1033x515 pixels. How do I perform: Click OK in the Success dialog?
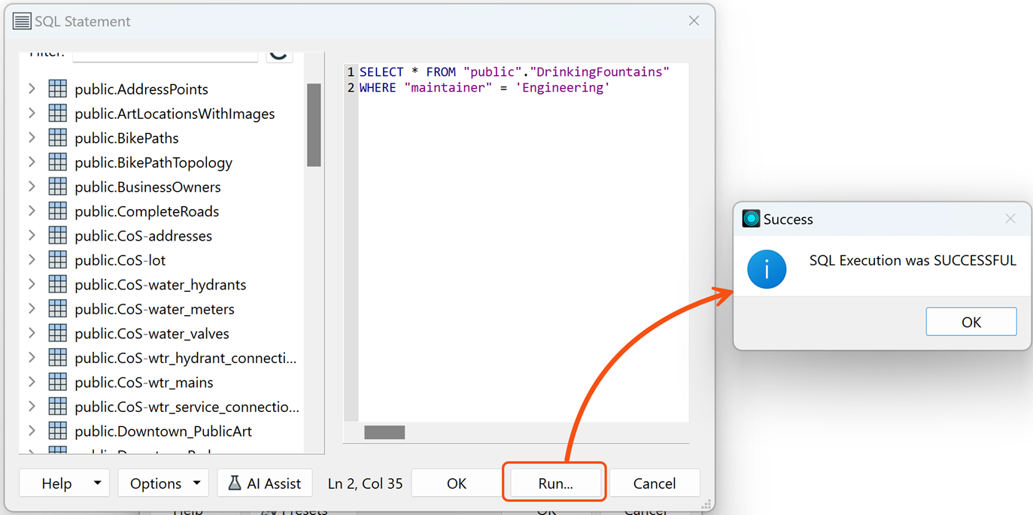[x=971, y=322]
